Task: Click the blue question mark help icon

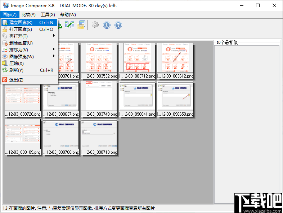Action: click(118, 25)
